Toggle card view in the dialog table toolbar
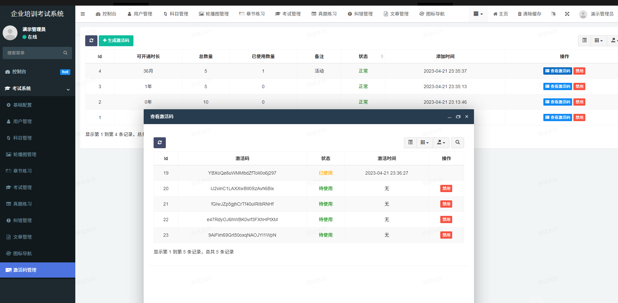 pyautogui.click(x=410, y=143)
